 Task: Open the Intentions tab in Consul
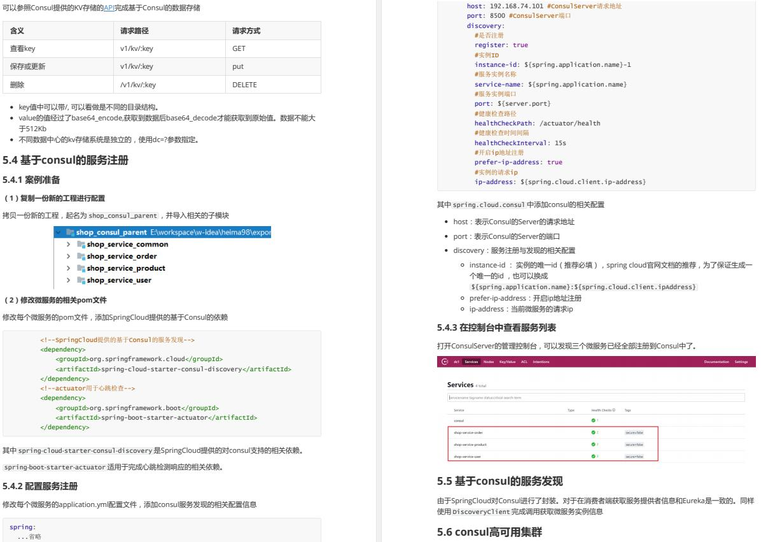[541, 362]
